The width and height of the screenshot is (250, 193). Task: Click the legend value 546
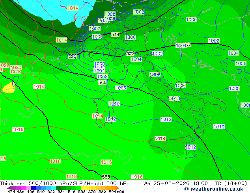click(71, 191)
